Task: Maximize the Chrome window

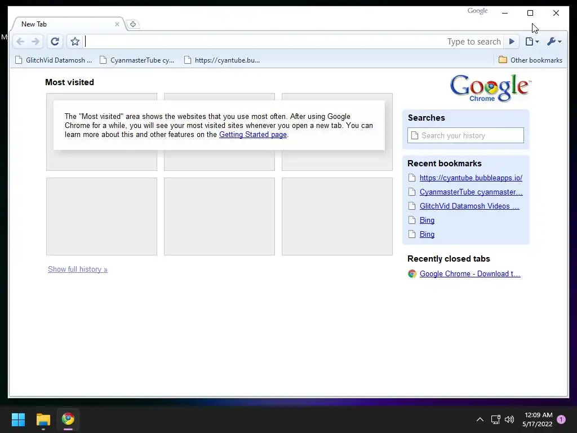Action: 530,14
